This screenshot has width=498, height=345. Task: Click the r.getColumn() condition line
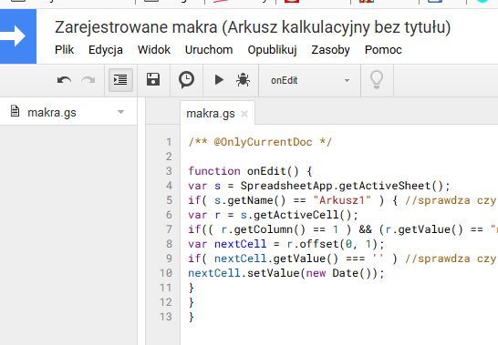coord(343,229)
